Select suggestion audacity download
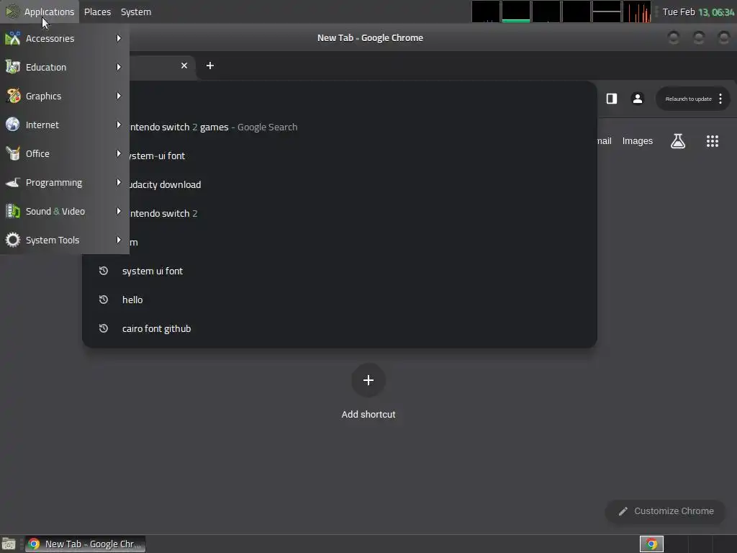Viewport: 737px width, 553px height. click(340, 184)
